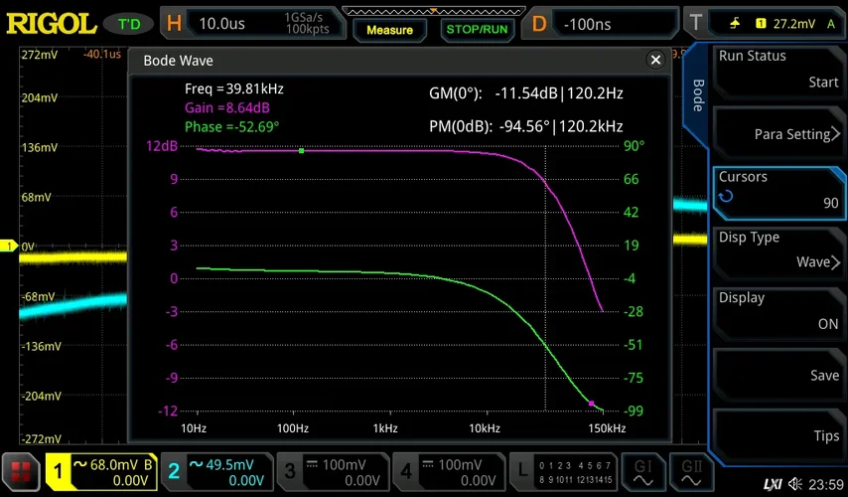
Task: Click the RIGOL logo
Action: [x=52, y=24]
